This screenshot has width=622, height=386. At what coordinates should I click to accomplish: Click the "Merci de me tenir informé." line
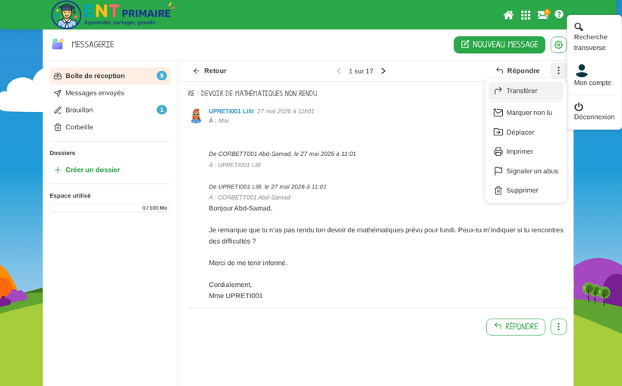pos(248,263)
